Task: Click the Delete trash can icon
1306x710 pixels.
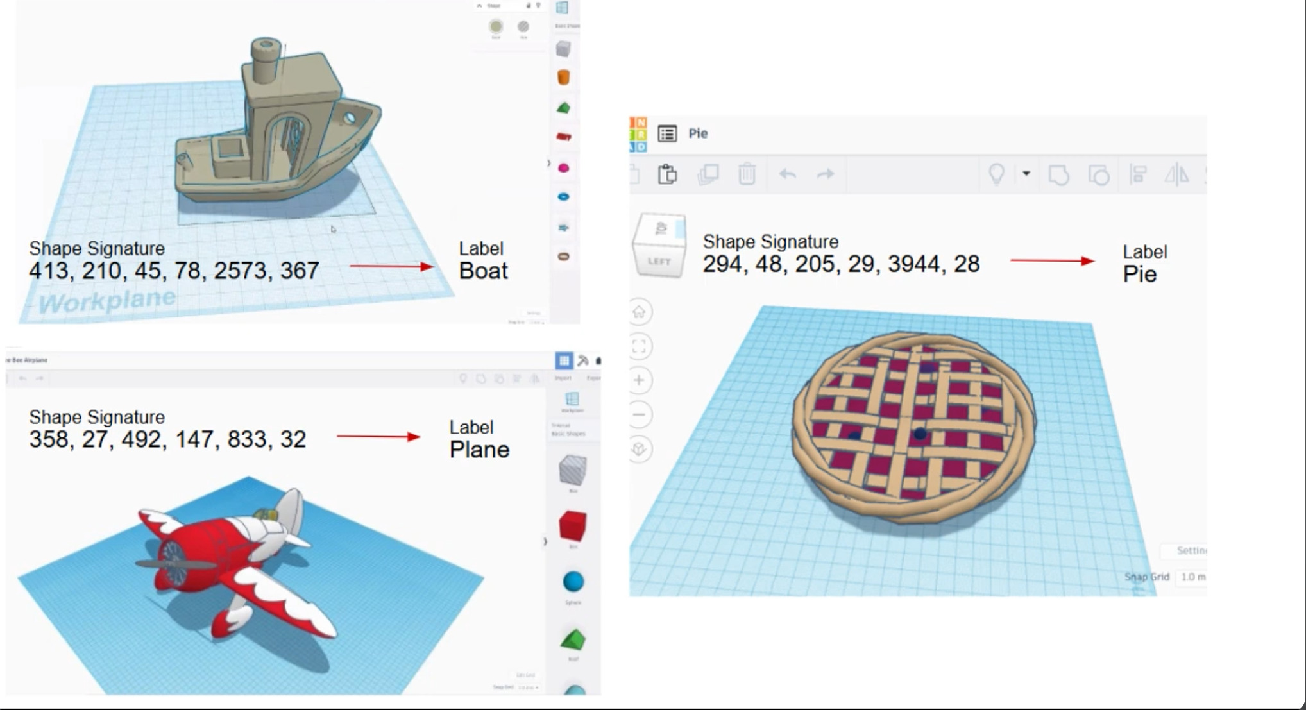Action: tap(747, 174)
